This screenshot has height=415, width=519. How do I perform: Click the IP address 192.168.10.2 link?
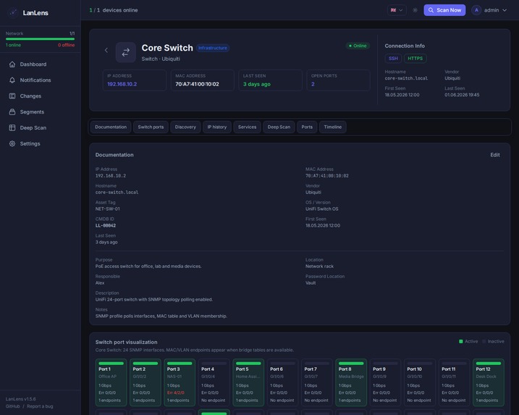[122, 84]
